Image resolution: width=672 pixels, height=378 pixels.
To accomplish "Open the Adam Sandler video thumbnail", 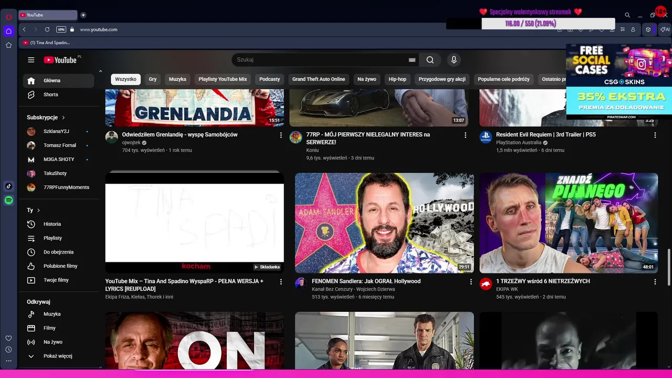I will (x=384, y=223).
